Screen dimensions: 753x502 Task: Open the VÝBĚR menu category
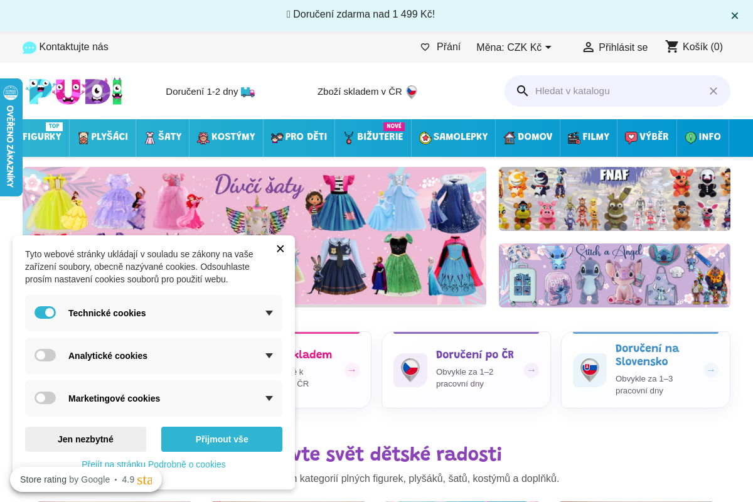[x=647, y=137]
